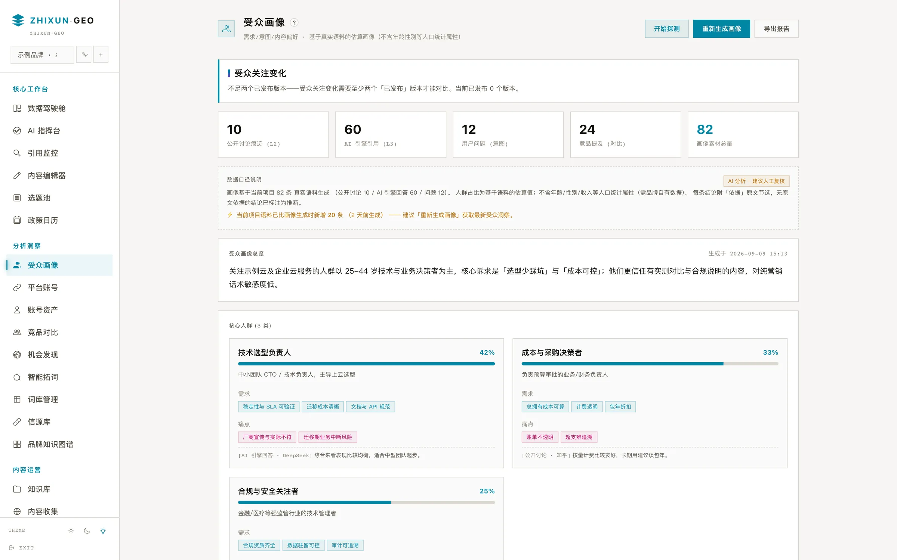This screenshot has width=897, height=560.
Task: Click the 合规资质齐全 tag
Action: coord(259,545)
